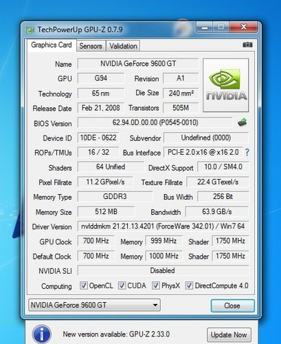Click the Die Size value 240 mm²
This screenshot has width=281, height=344.
point(181,93)
